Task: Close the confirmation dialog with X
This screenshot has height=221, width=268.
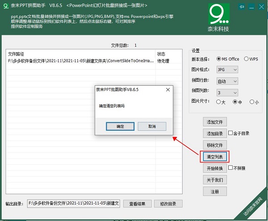Action: [168, 90]
